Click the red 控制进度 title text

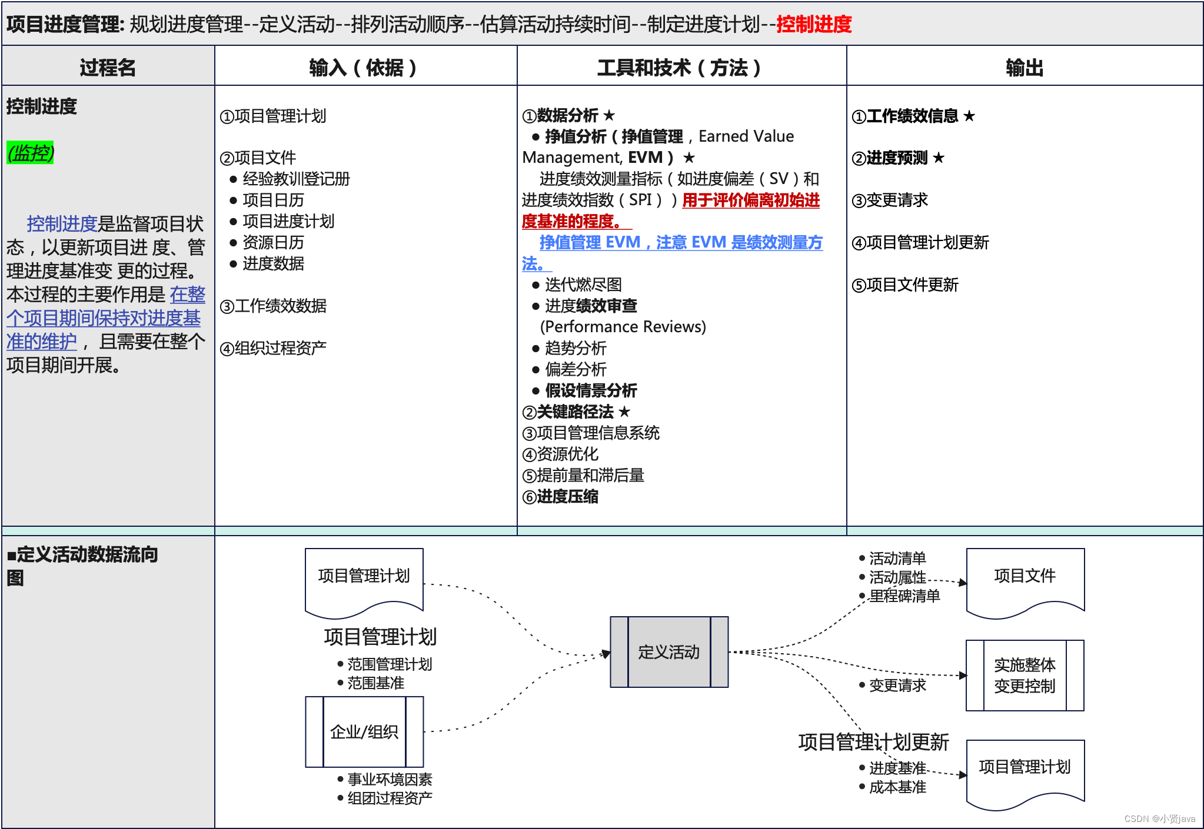(814, 24)
